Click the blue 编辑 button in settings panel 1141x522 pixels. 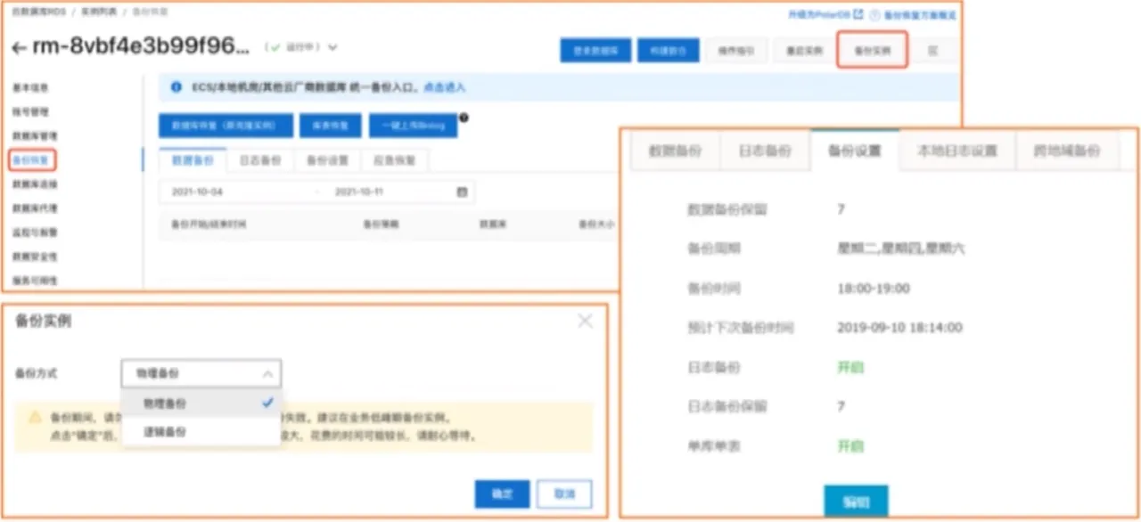(856, 502)
